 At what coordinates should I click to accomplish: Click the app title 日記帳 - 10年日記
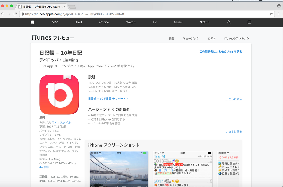pyautogui.click(x=61, y=53)
